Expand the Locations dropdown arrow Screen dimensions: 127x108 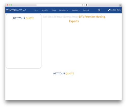68,10
